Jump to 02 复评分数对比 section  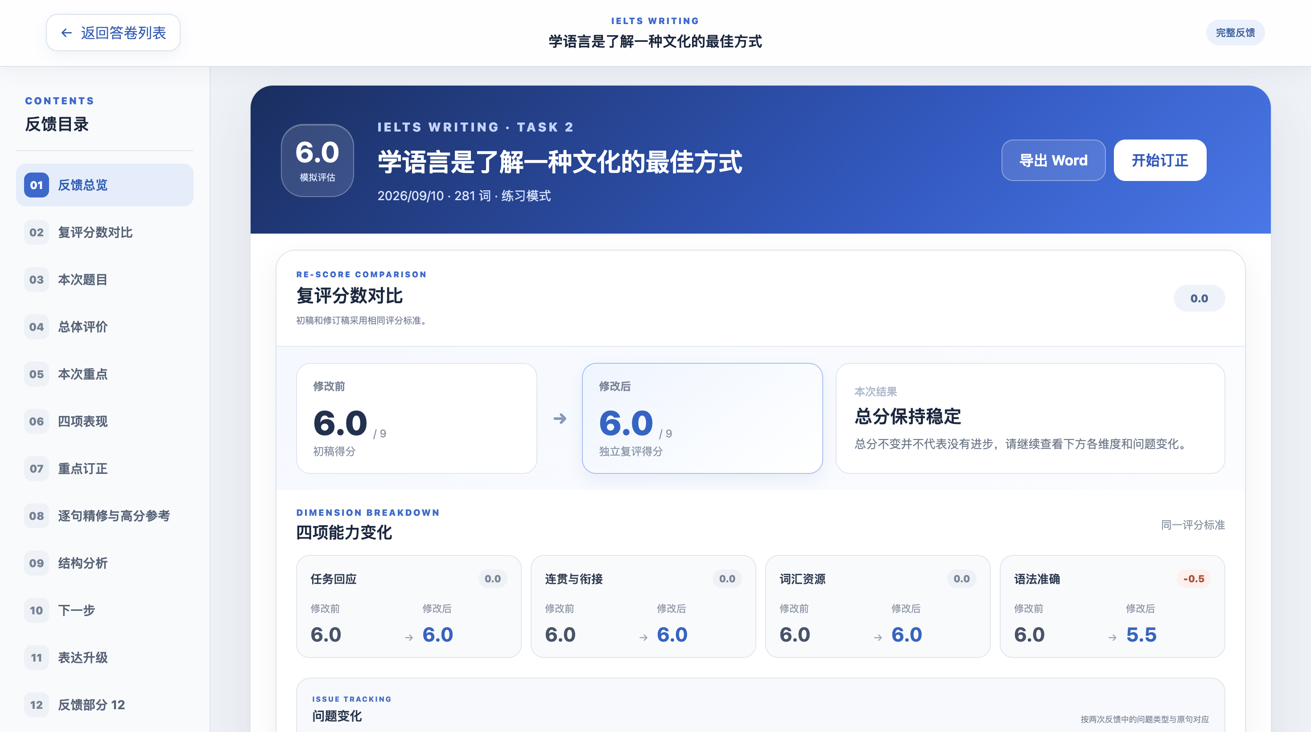point(105,232)
